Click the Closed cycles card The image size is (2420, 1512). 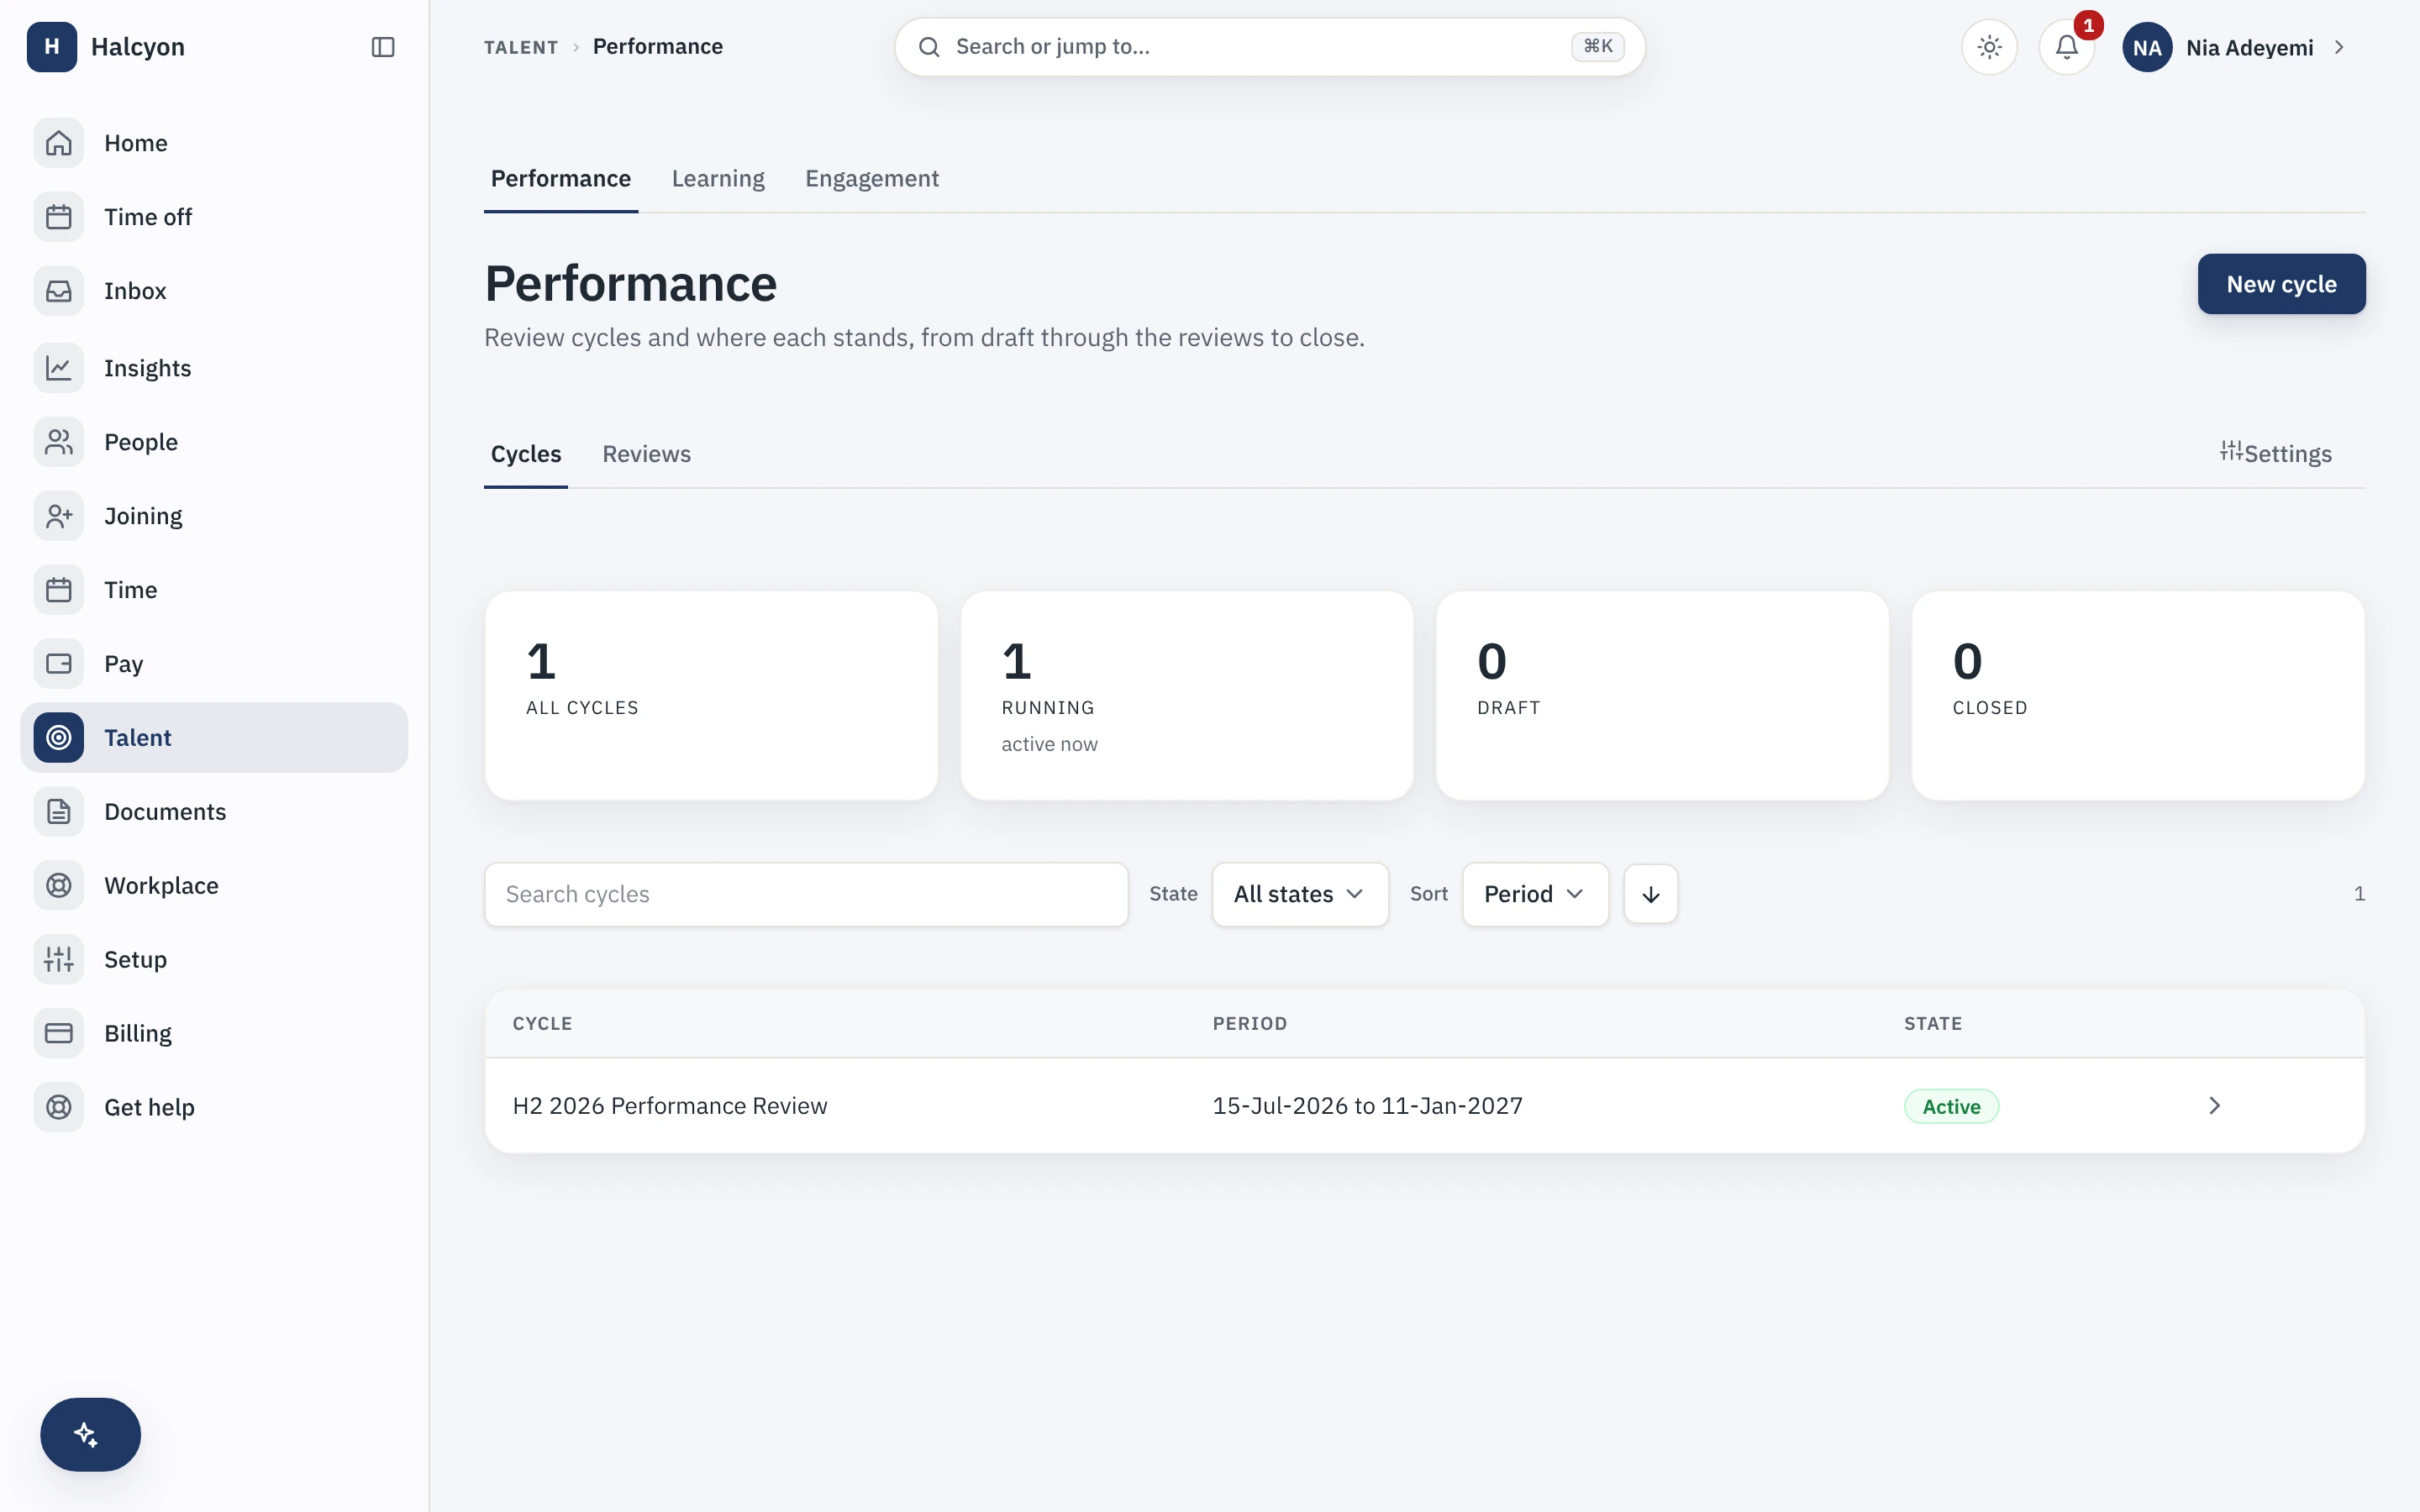pyautogui.click(x=2138, y=696)
